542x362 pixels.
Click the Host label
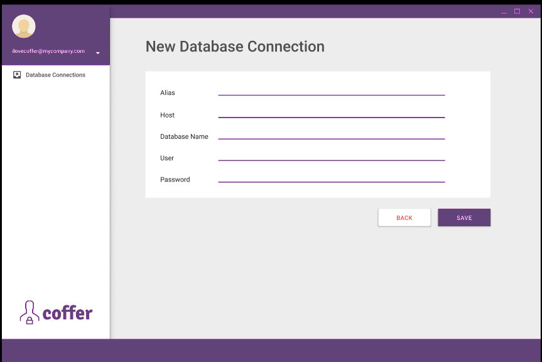167,115
